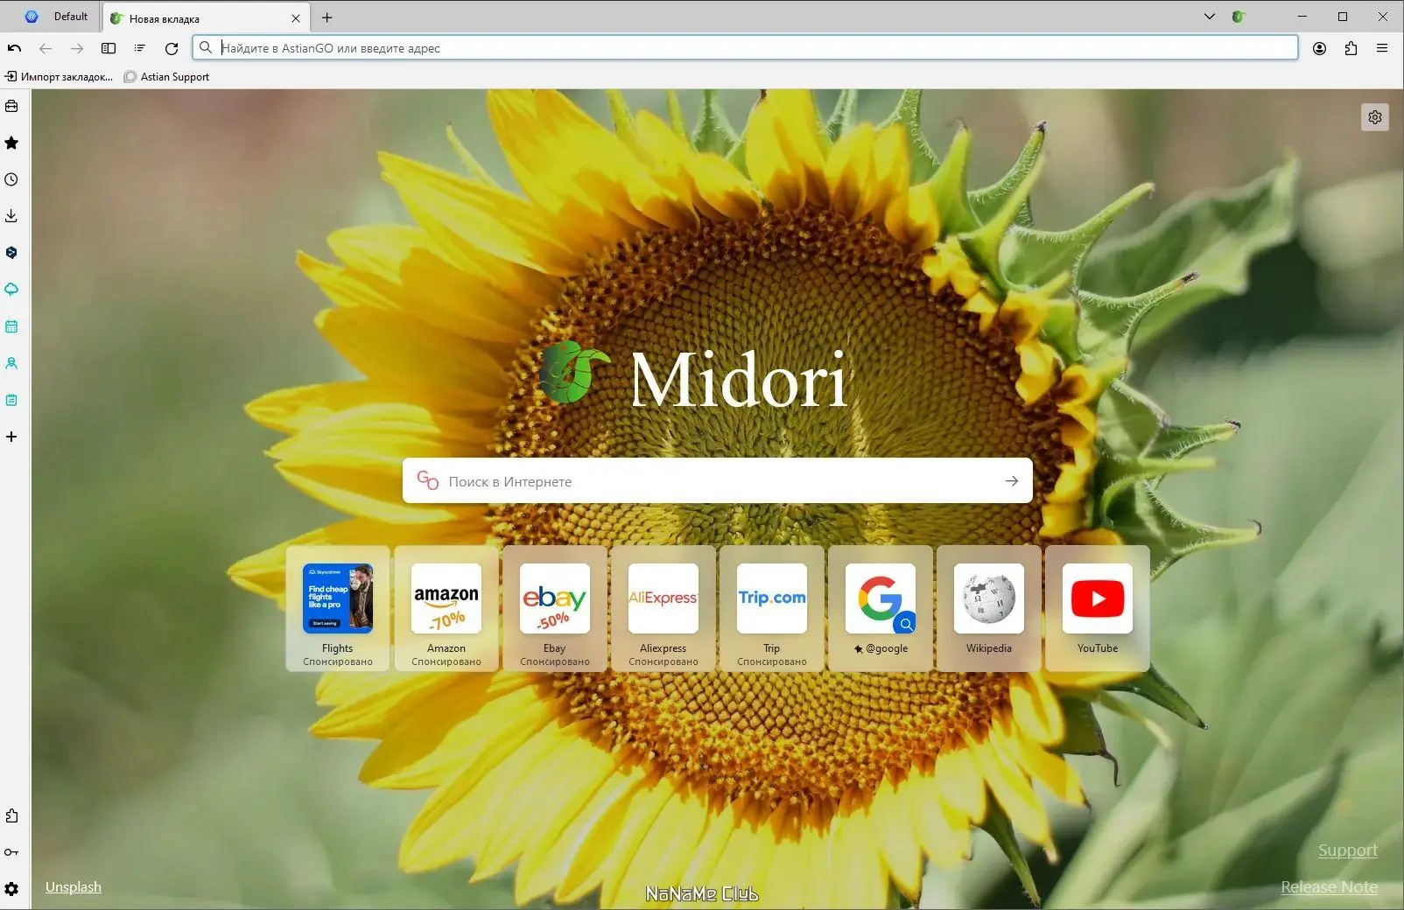Toggle the sidebar panel icon in toolbar

coord(109,48)
